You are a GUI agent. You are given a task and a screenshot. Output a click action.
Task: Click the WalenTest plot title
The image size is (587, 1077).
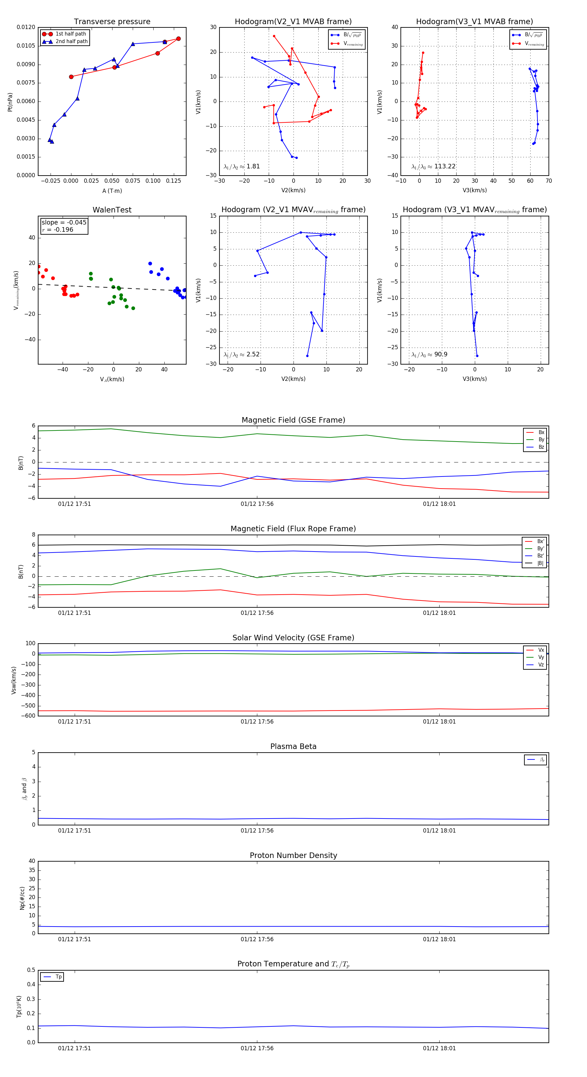112,210
